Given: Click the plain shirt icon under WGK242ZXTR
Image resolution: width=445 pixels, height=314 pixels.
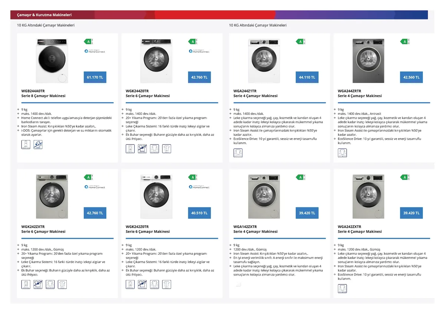Looking at the screenshot, I should pos(62,285).
